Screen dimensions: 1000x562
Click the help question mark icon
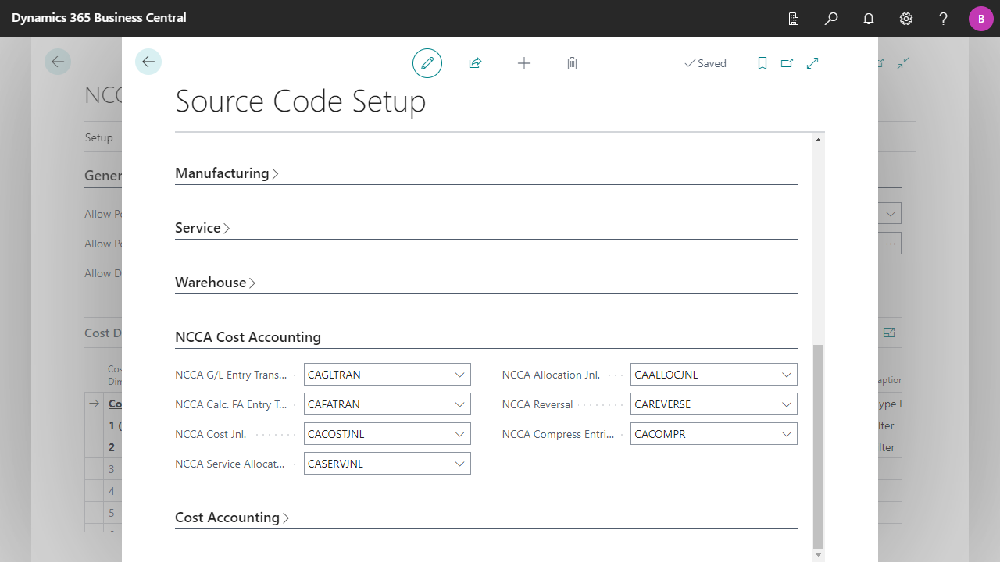[x=943, y=19]
